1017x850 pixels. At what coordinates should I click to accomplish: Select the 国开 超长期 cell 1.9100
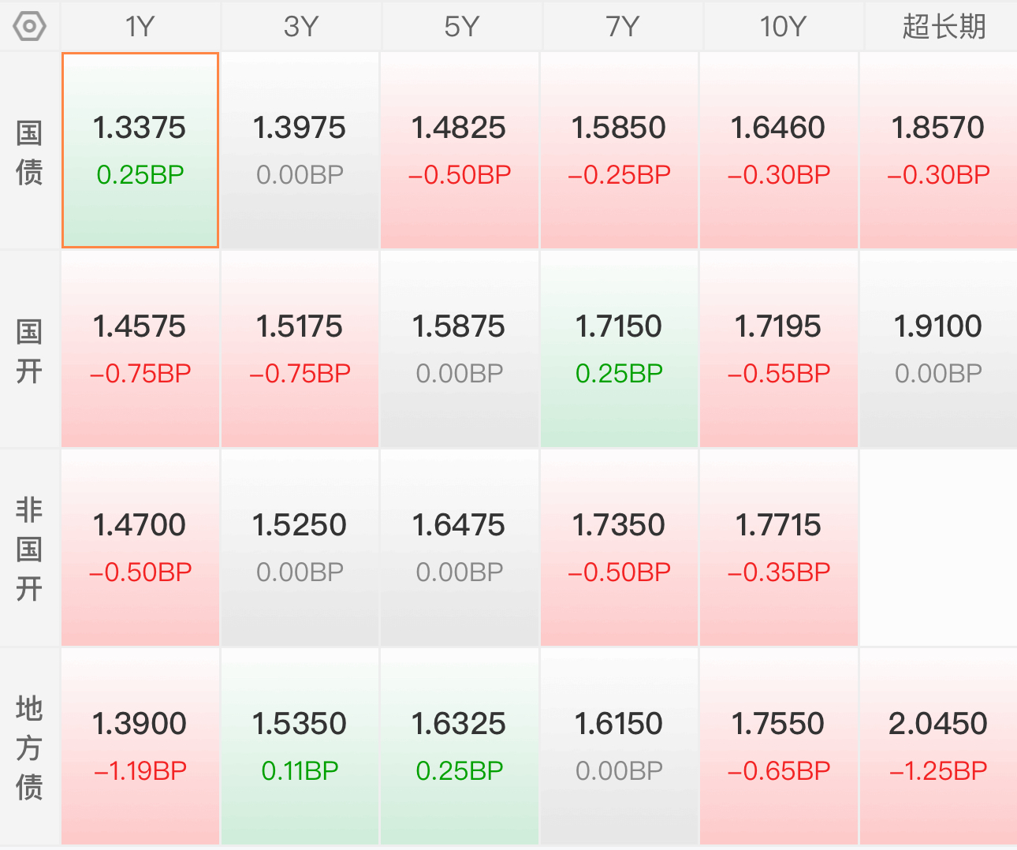point(938,349)
